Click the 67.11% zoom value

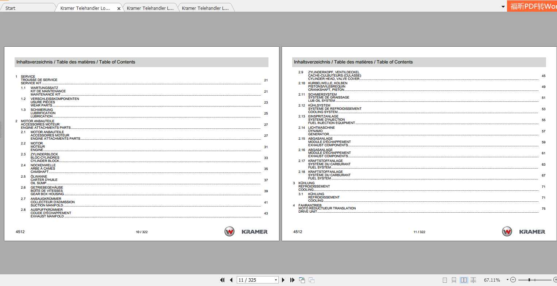pyautogui.click(x=492, y=280)
